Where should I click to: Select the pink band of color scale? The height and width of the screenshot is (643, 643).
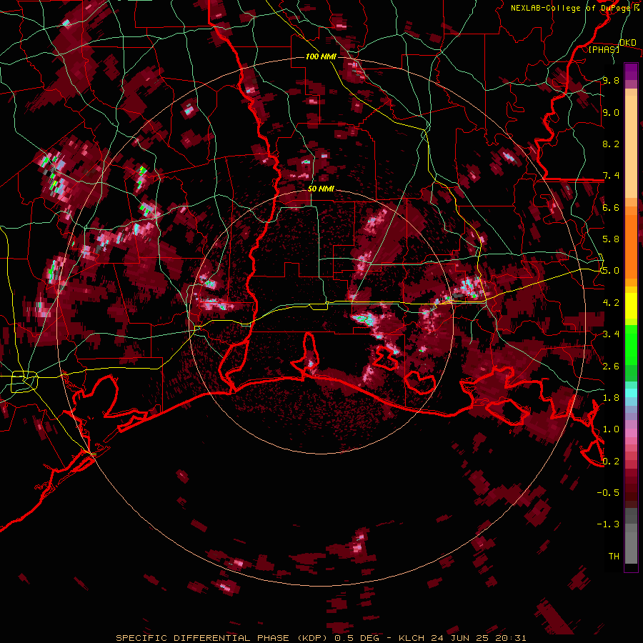pyautogui.click(x=631, y=433)
